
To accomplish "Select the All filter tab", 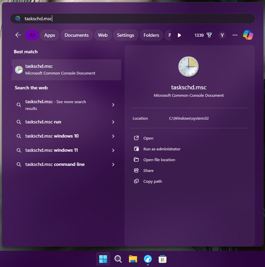I will coord(32,35).
